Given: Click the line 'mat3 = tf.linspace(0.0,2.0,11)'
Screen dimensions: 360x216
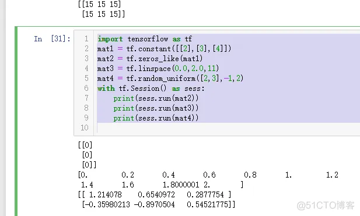Looking at the screenshot, I should (x=158, y=69).
